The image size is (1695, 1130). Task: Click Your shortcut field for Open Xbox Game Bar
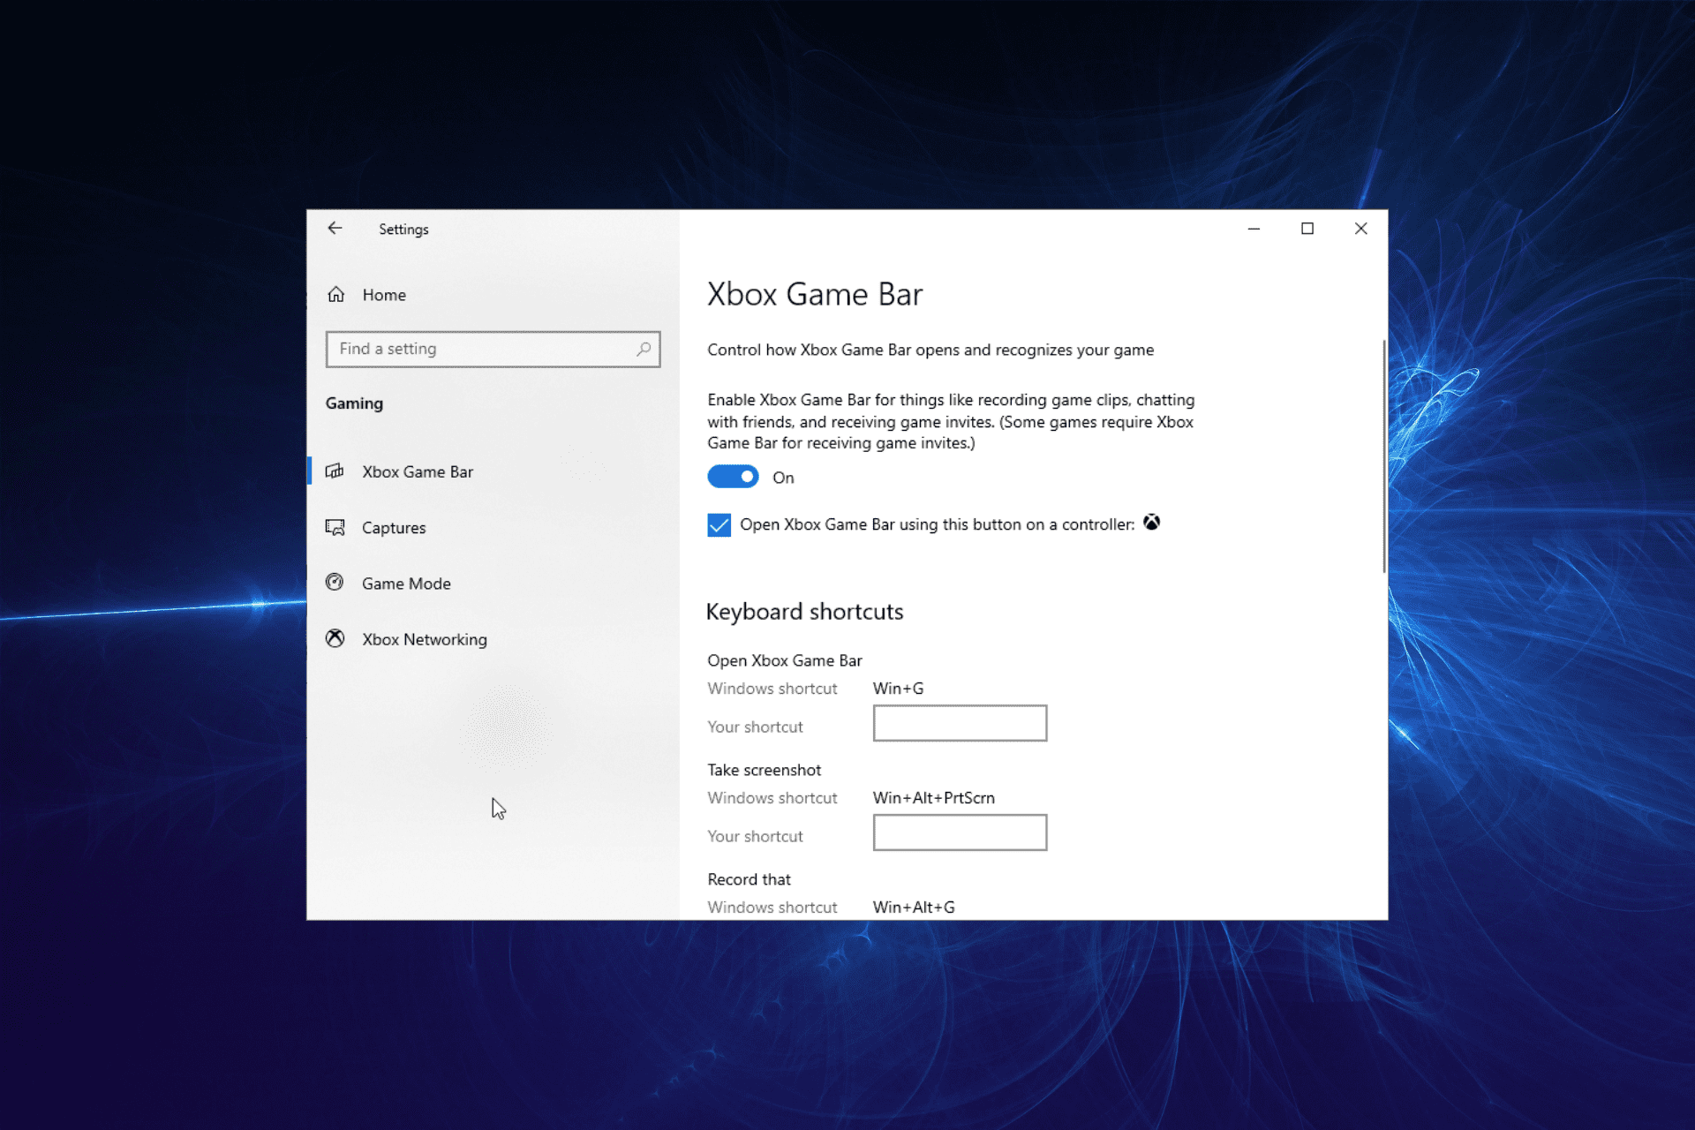(960, 723)
